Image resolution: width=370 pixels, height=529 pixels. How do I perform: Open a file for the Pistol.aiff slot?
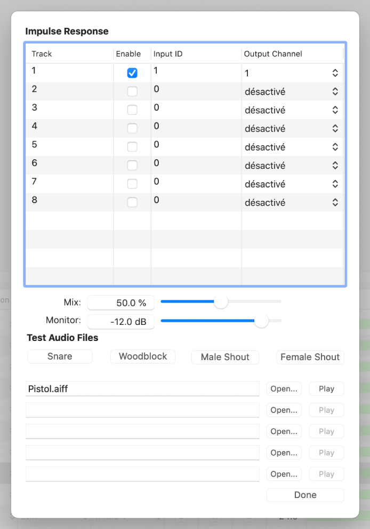pos(284,388)
